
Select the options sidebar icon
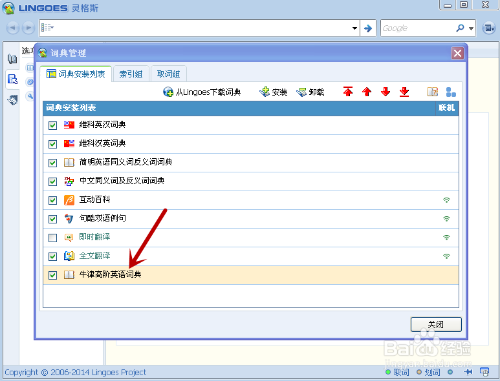pyautogui.click(x=12, y=79)
